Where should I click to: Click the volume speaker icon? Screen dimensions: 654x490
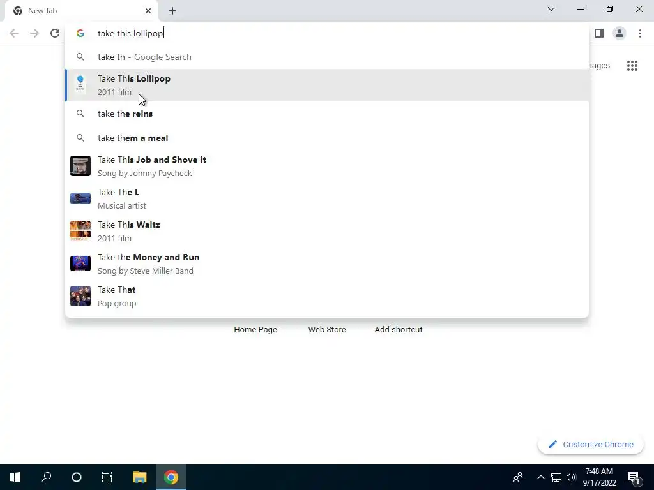click(571, 477)
